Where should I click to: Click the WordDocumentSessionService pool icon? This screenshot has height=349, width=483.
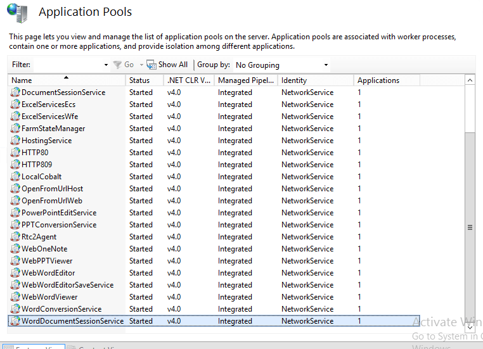[x=15, y=320]
